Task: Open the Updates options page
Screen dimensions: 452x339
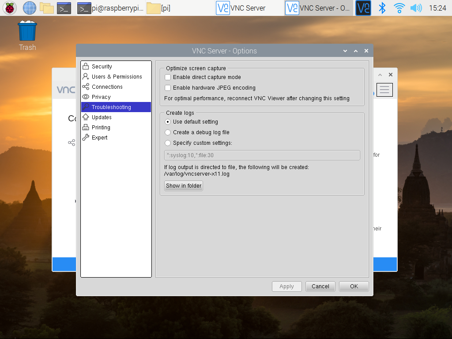Action: (116, 117)
